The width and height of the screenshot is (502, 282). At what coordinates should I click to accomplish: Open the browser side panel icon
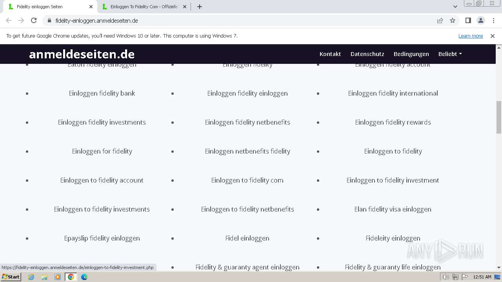point(468,20)
